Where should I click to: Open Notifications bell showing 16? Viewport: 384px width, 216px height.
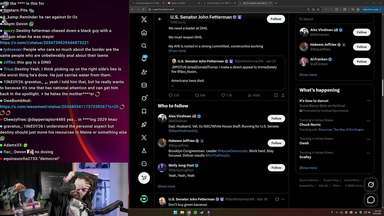click(x=144, y=58)
